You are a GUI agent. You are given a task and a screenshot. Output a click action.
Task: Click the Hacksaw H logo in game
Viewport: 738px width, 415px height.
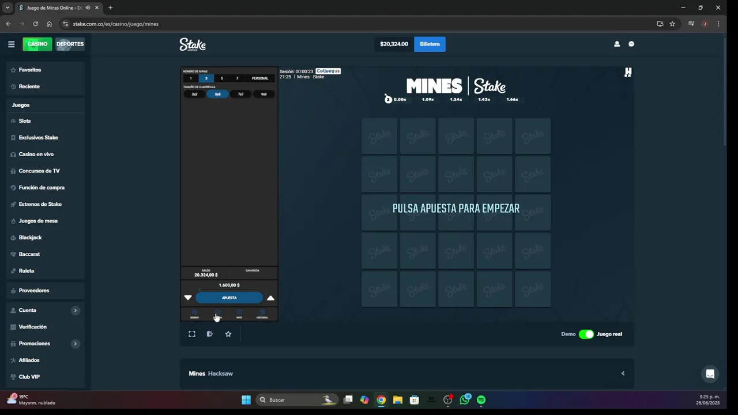pyautogui.click(x=628, y=72)
